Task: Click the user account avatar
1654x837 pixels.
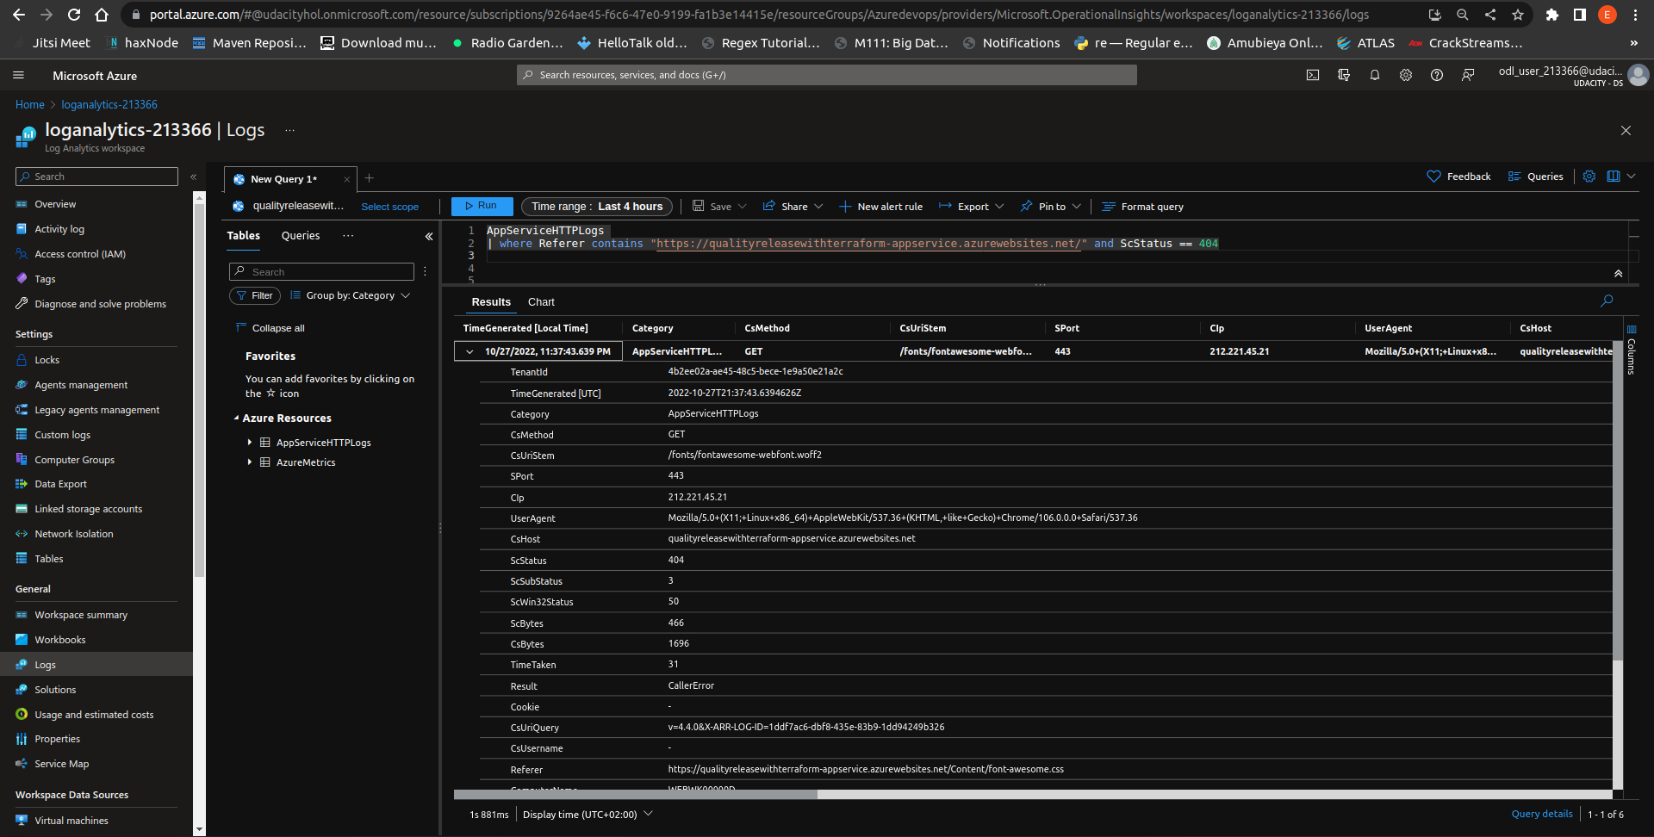Action: 1638,76
